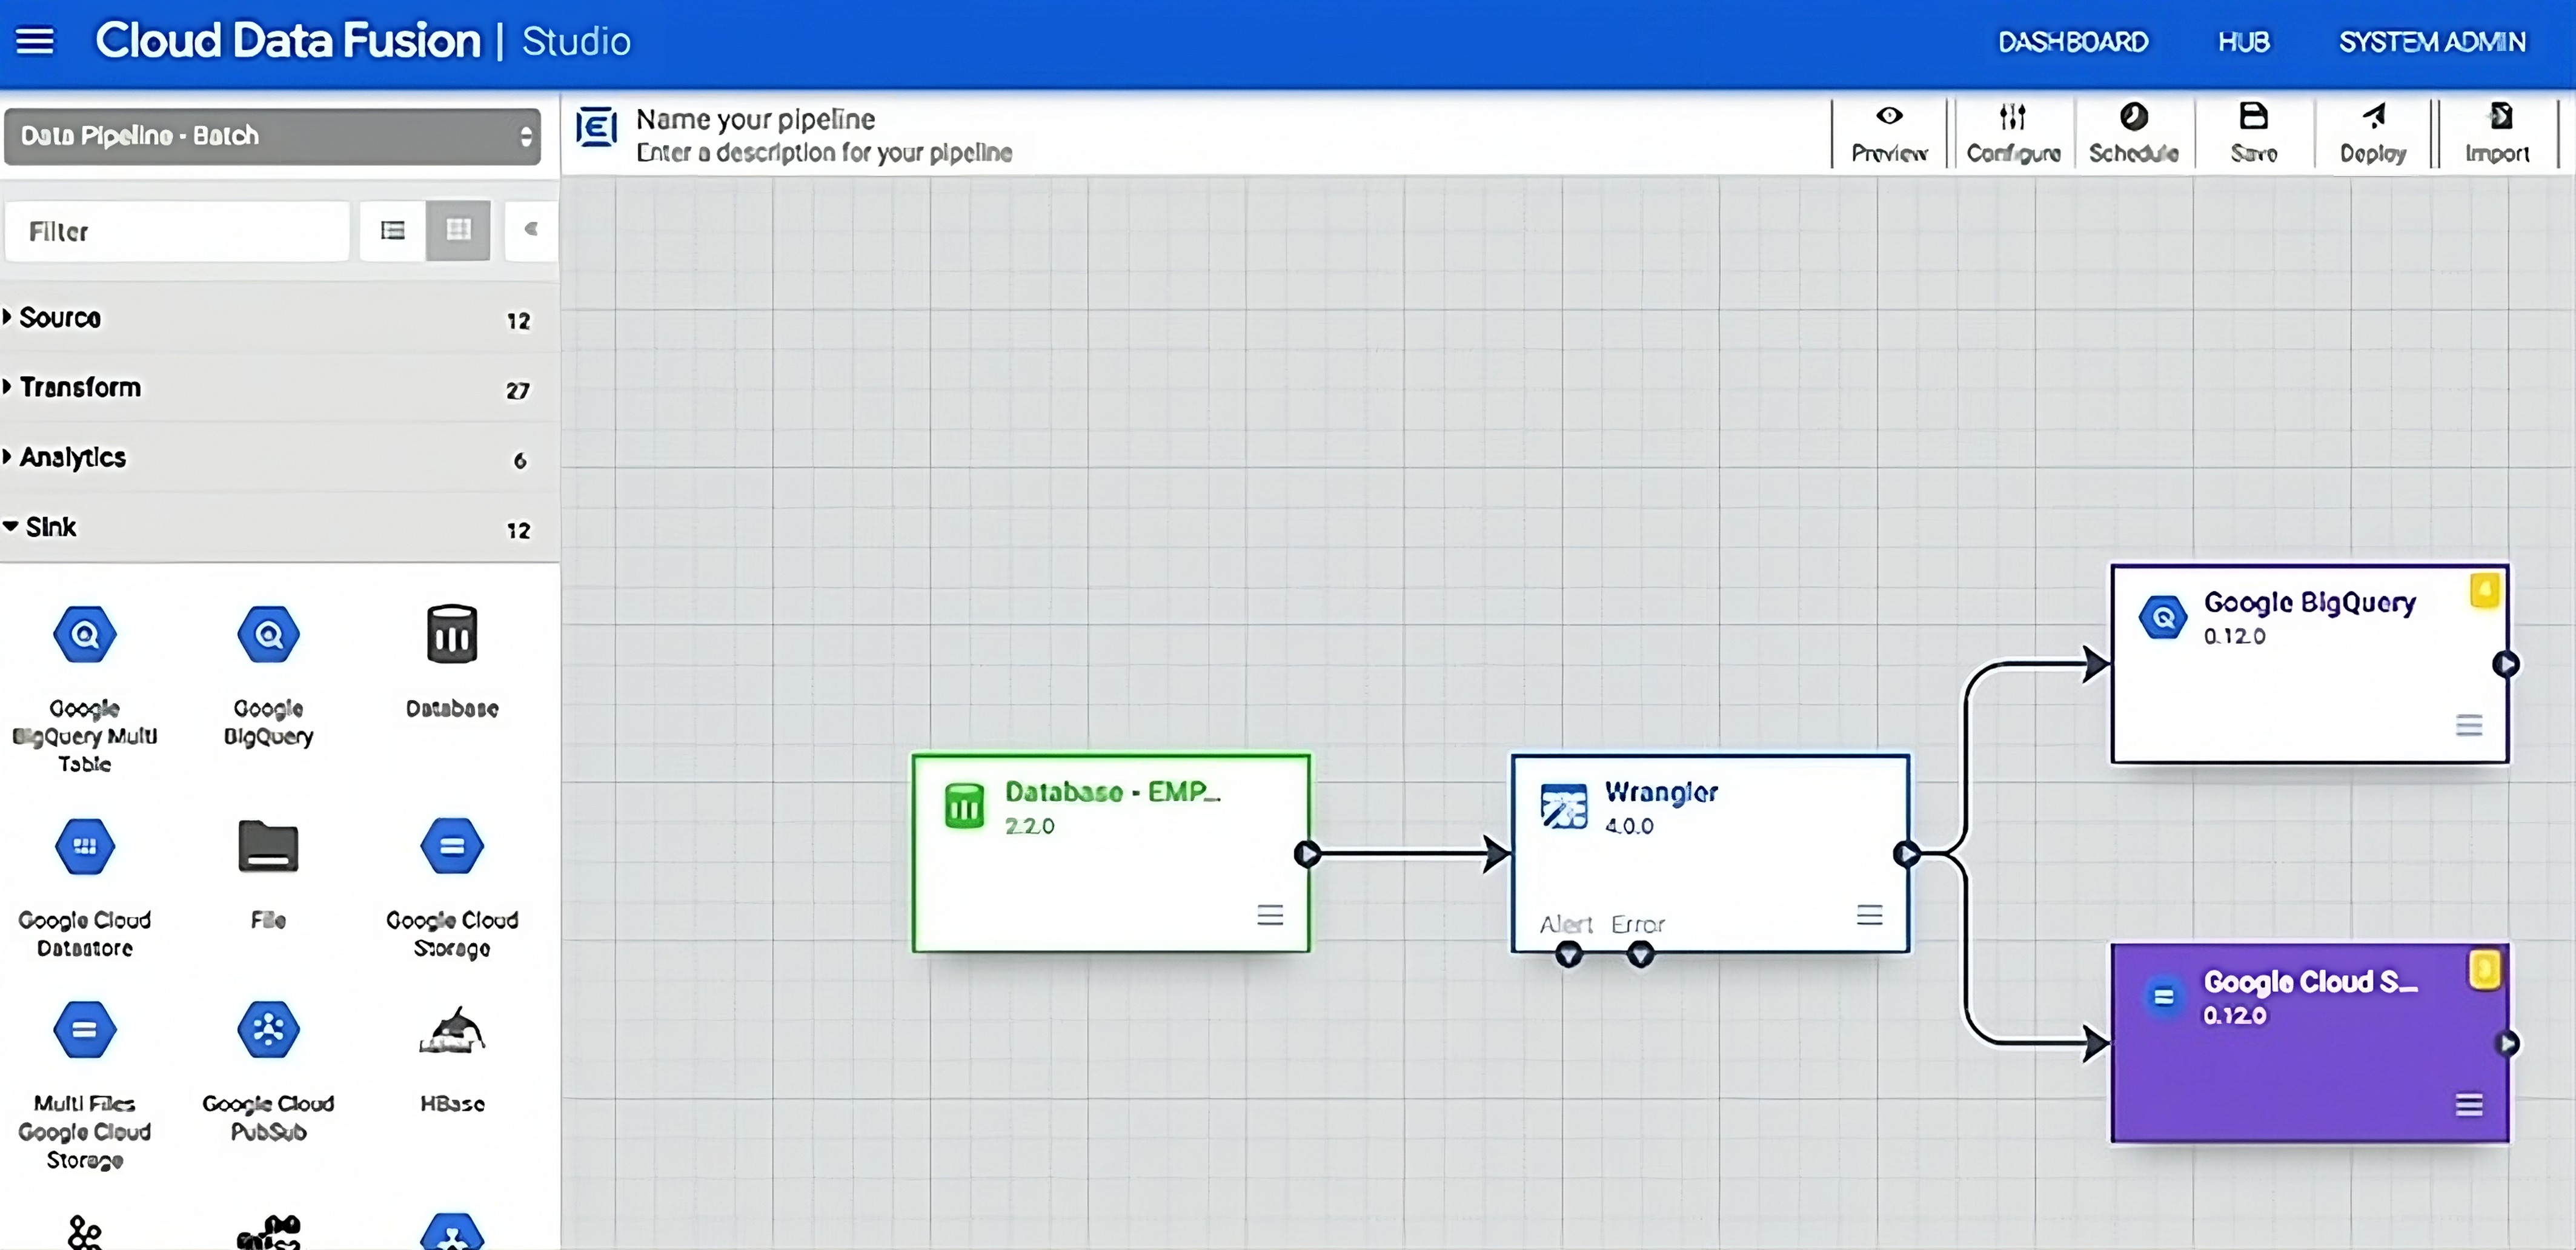Select Multi Files Google Cloud Storage sink
Viewport: 2576px width, 1250px height.
(x=85, y=1086)
